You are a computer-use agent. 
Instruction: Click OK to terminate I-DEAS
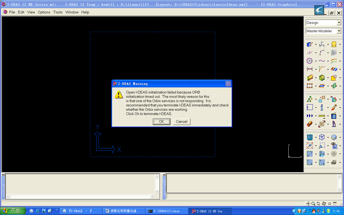[162, 122]
